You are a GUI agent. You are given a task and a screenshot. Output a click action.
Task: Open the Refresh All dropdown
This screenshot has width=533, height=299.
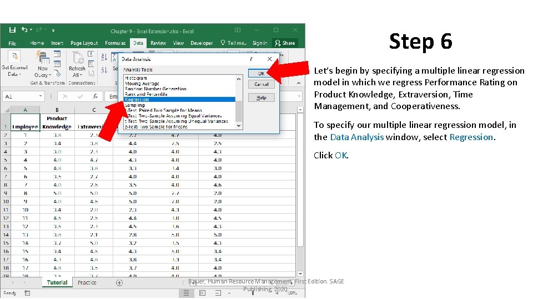[77, 64]
